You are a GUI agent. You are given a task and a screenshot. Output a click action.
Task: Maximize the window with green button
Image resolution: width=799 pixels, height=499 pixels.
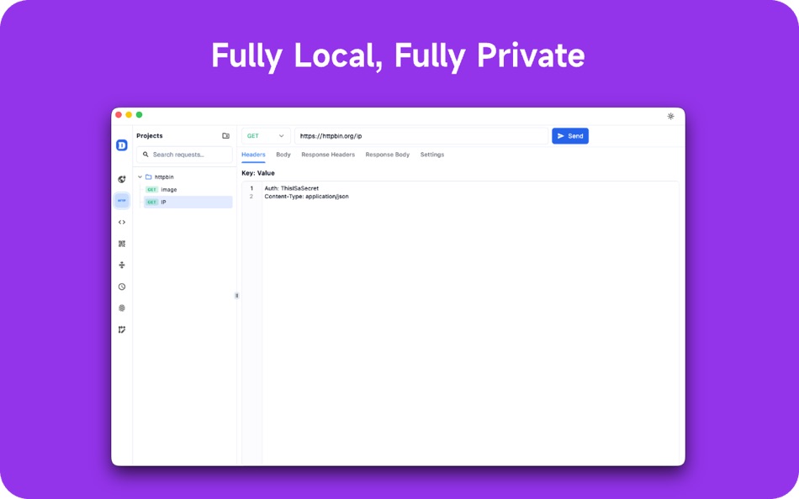139,115
